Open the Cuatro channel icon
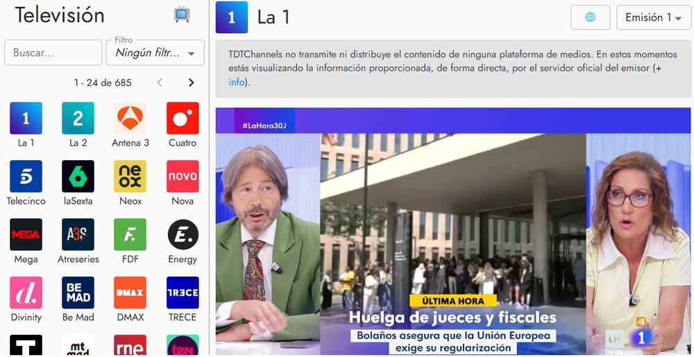694x357 pixels. click(x=183, y=118)
